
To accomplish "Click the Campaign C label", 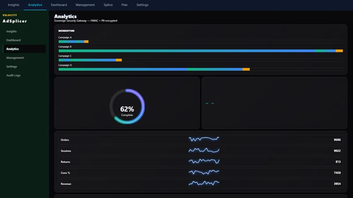I will click(65, 56).
